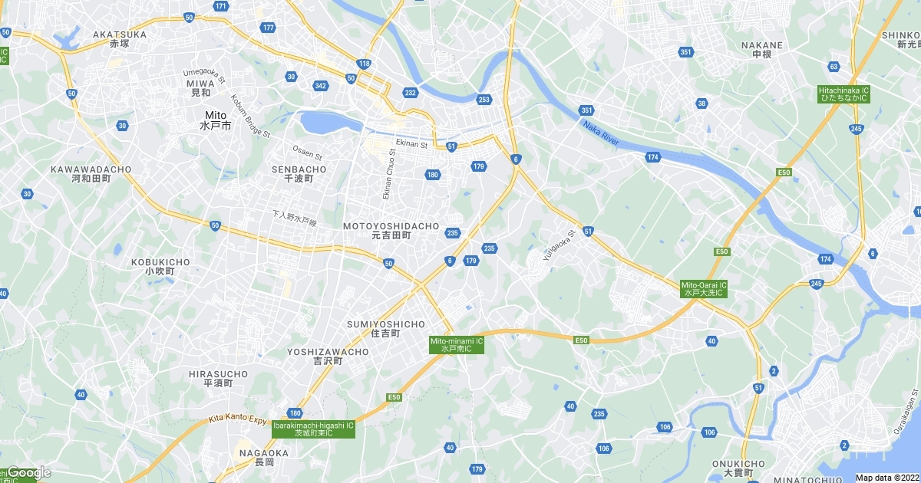The image size is (921, 483).
Task: Click route 342 road shield
Action: pyautogui.click(x=321, y=85)
